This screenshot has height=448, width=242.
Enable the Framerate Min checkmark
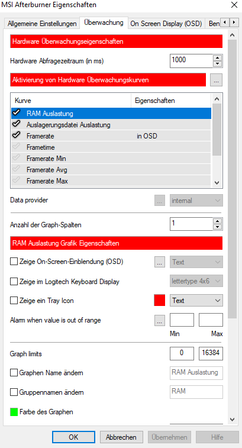(17, 158)
